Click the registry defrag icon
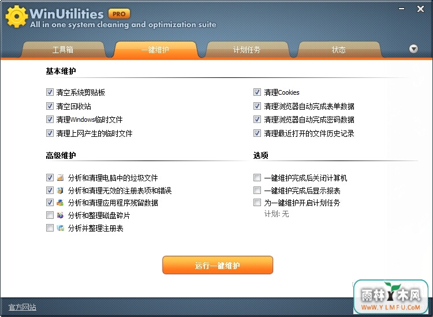 [x=60, y=228]
